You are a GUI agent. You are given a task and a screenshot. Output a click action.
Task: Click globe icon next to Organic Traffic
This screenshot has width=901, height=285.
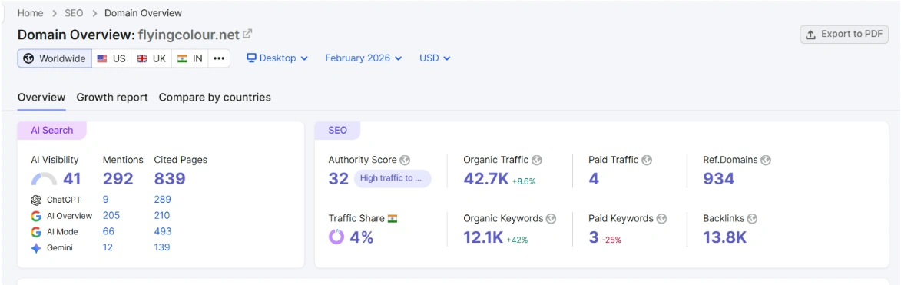click(x=537, y=161)
